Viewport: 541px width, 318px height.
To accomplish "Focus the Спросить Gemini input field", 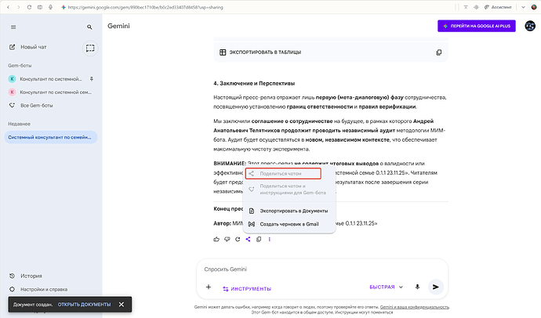I will pos(322,269).
